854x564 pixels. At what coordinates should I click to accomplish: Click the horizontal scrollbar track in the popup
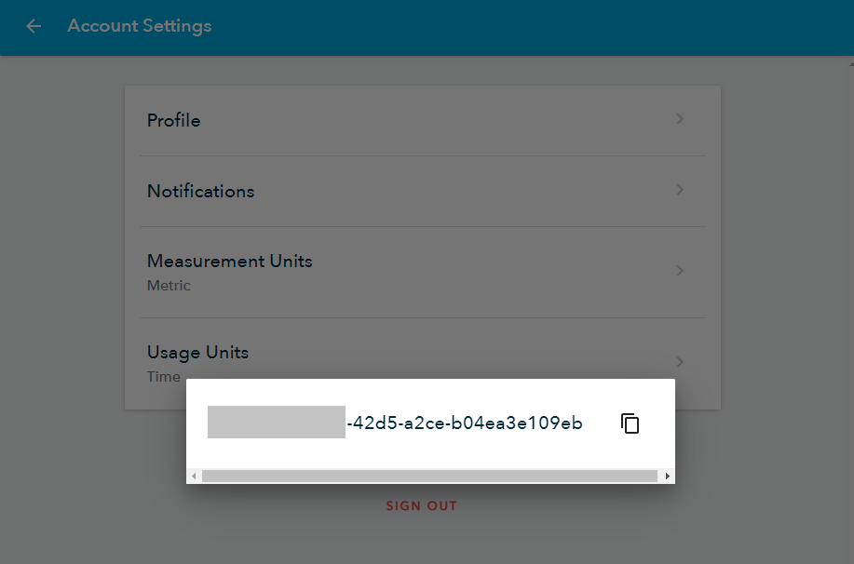429,476
